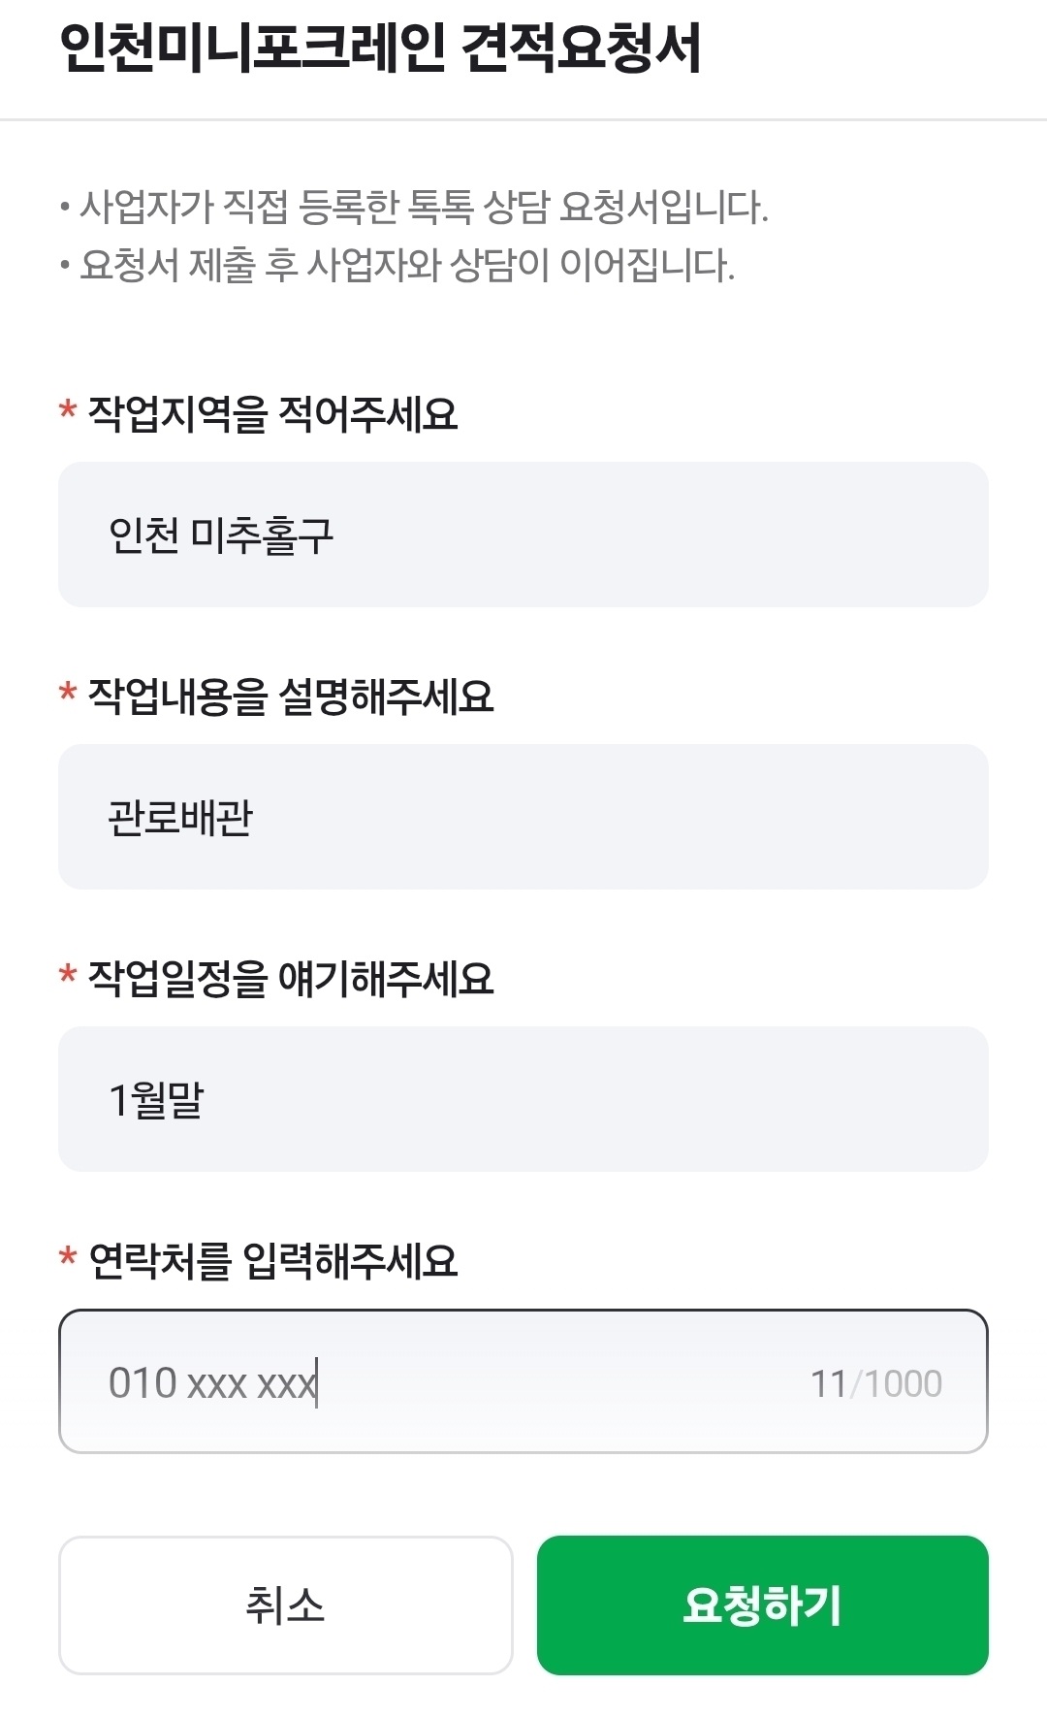Click the 요청서 제출 후 사업자와 상담 notice line

(x=397, y=264)
